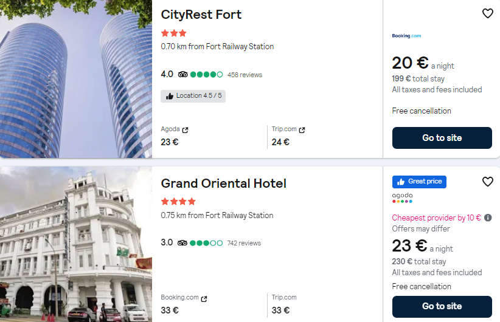Click the Agoda logo for Grand Oriental
The width and height of the screenshot is (500, 322).
(402, 197)
